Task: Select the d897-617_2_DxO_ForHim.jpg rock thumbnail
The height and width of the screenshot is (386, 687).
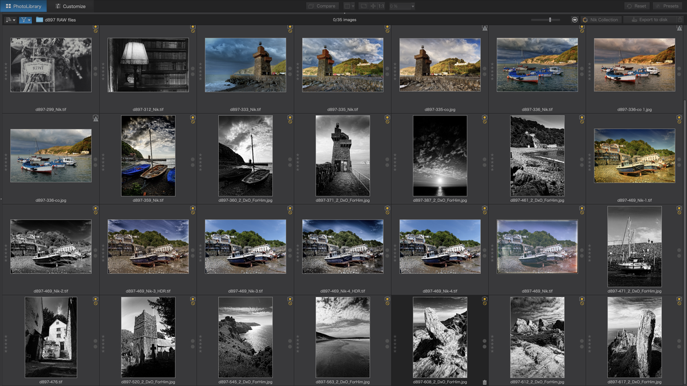Action: (634, 337)
